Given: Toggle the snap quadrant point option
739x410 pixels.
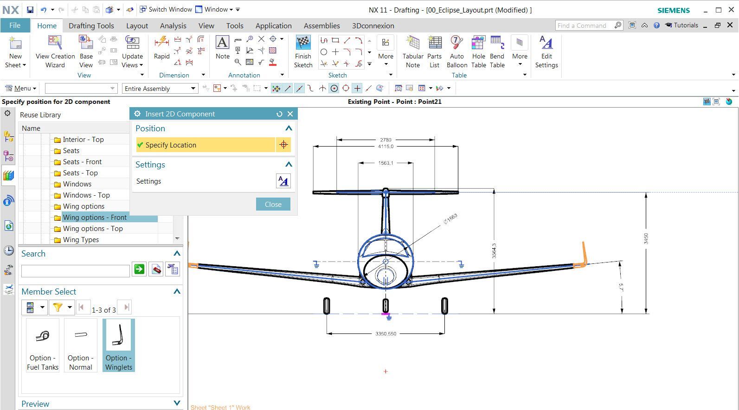Looking at the screenshot, I should 346,88.
